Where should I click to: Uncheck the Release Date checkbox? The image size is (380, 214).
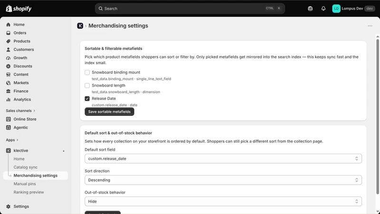click(87, 98)
